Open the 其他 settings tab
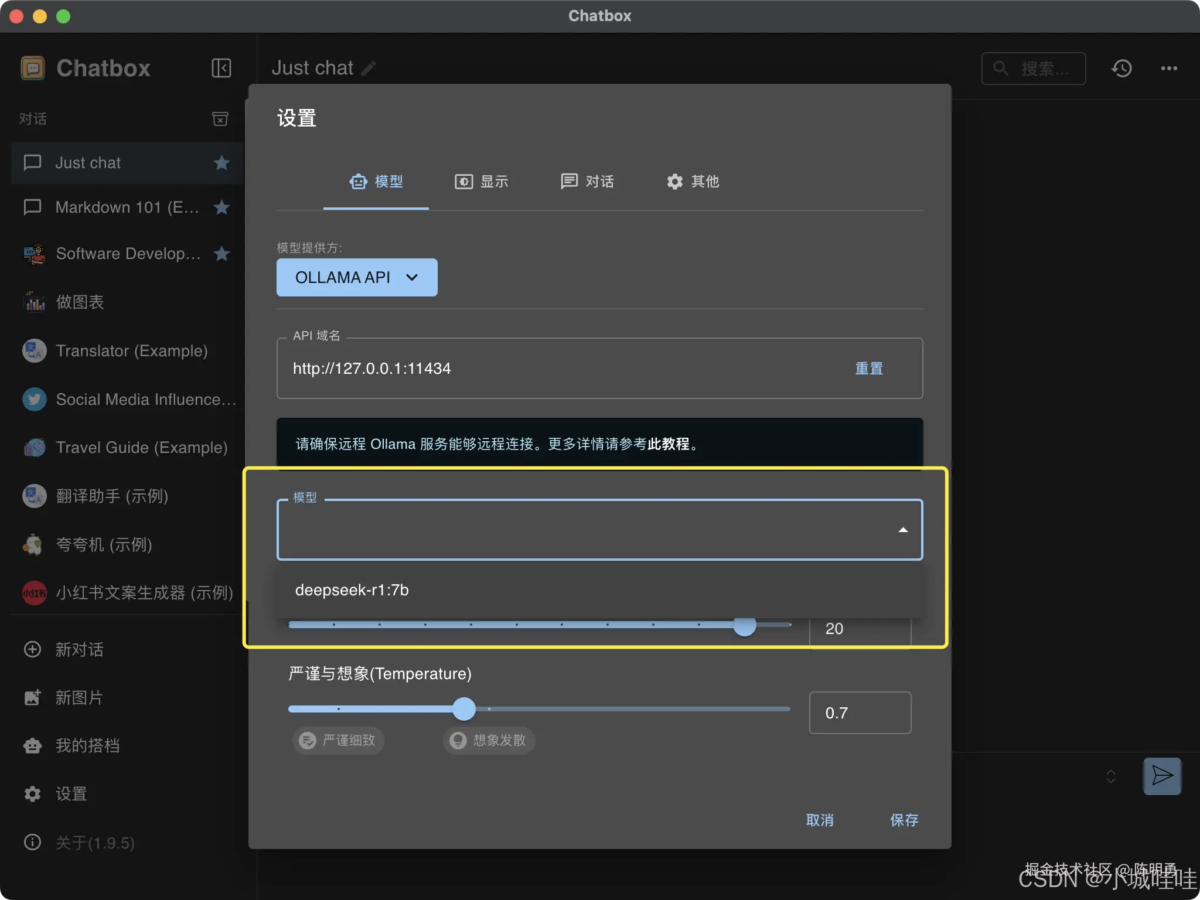The width and height of the screenshot is (1200, 900). (692, 182)
